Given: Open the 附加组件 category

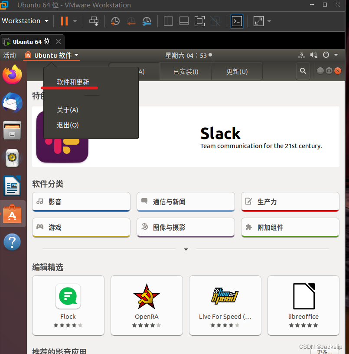Looking at the screenshot, I should coord(290,227).
